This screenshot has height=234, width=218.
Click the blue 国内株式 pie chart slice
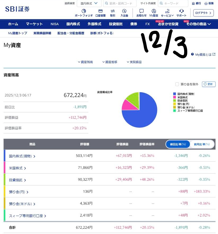143,114
